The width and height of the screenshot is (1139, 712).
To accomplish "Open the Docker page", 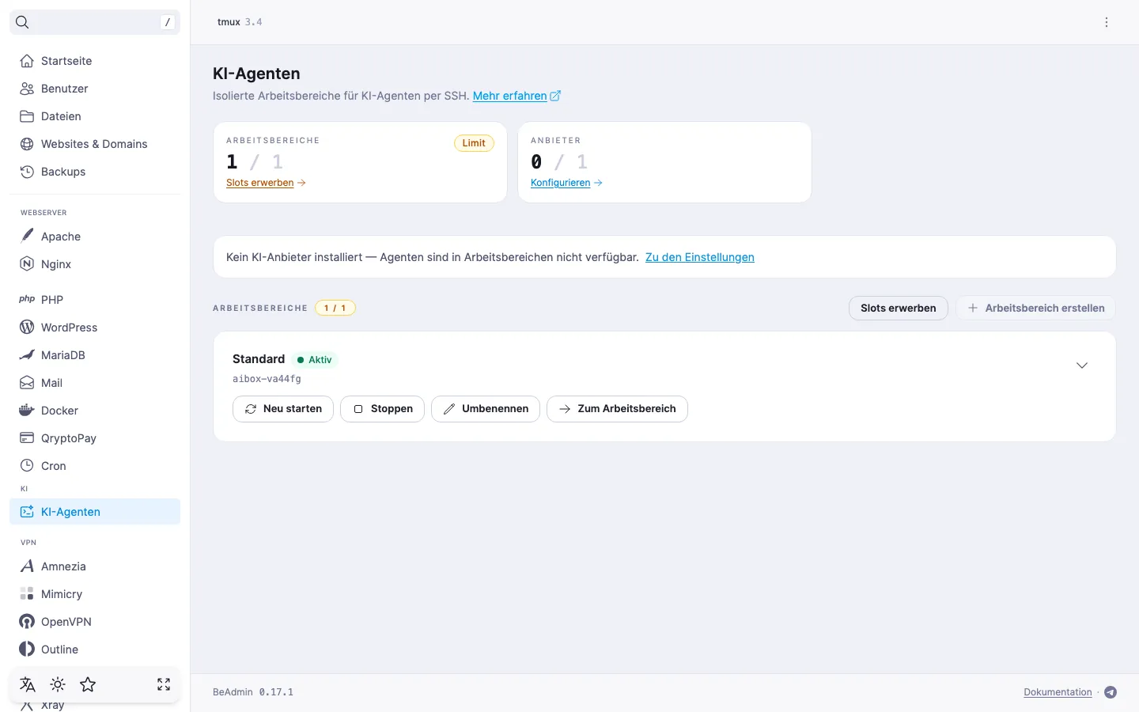I will (x=95, y=411).
